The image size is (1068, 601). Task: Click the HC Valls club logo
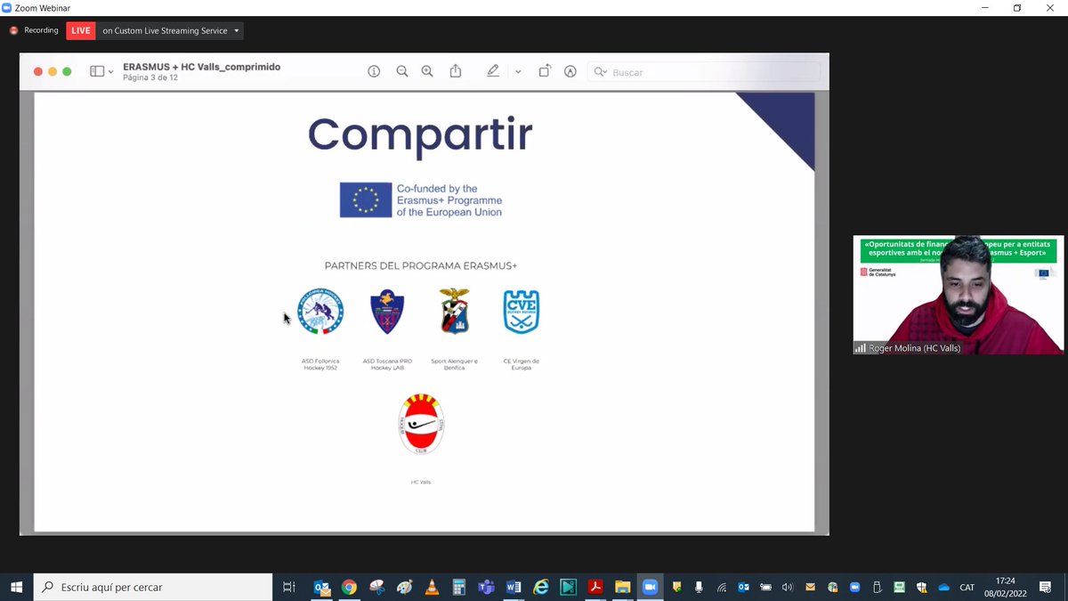point(421,424)
